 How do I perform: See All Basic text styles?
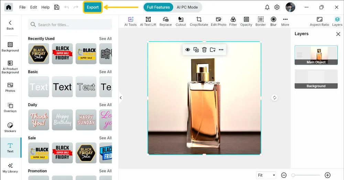[x=105, y=72]
